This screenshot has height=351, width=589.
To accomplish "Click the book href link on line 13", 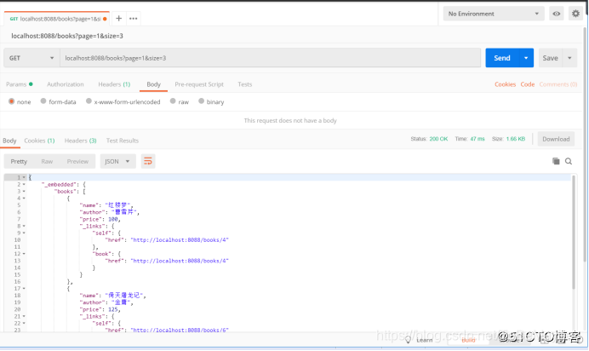I will point(180,261).
